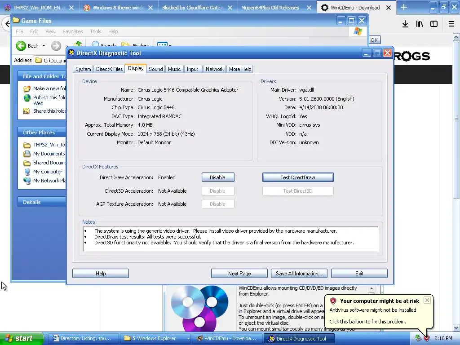The image size is (460, 345).
Task: Open the DirectX Files tab
Action: (x=110, y=69)
